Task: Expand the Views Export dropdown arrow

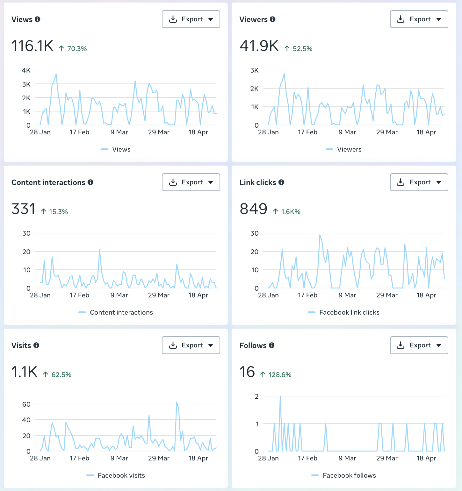Action: pyautogui.click(x=211, y=19)
